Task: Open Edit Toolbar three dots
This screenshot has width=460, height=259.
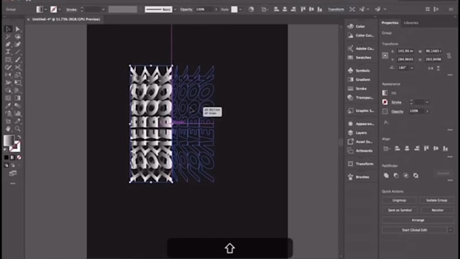Action: point(13,183)
